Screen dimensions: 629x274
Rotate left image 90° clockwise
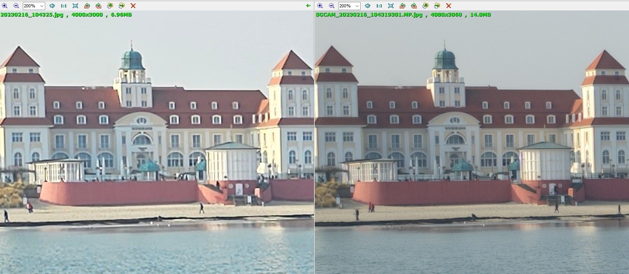point(99,6)
